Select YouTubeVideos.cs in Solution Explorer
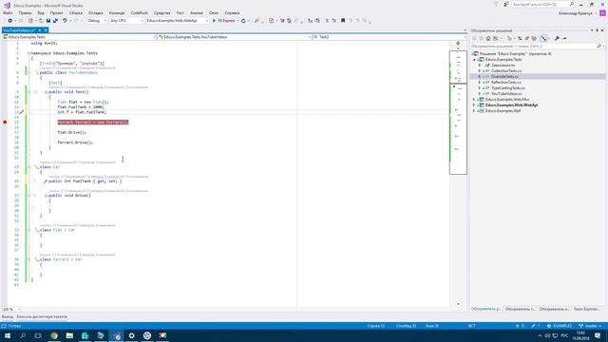This screenshot has width=608, height=342. (x=506, y=93)
